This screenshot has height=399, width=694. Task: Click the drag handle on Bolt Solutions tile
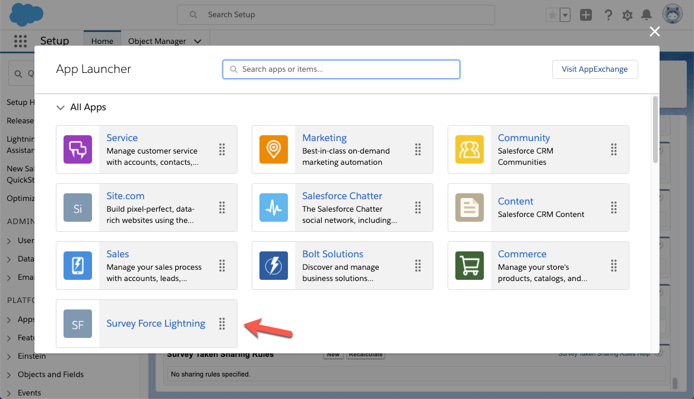pyautogui.click(x=418, y=266)
